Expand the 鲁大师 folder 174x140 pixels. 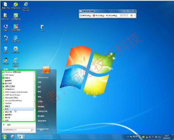tap(18, 117)
